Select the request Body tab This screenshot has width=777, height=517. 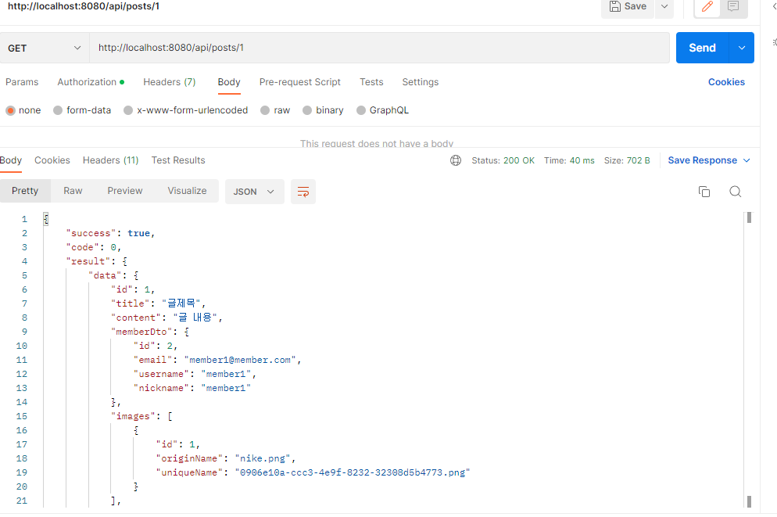229,82
